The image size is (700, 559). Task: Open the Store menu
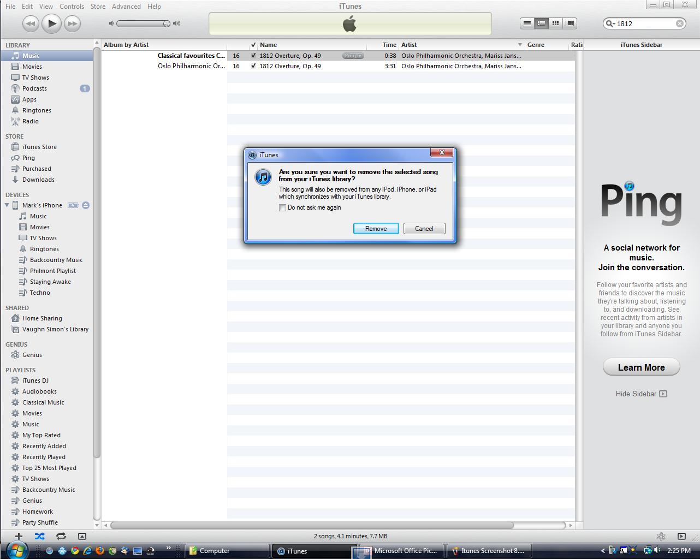click(98, 7)
